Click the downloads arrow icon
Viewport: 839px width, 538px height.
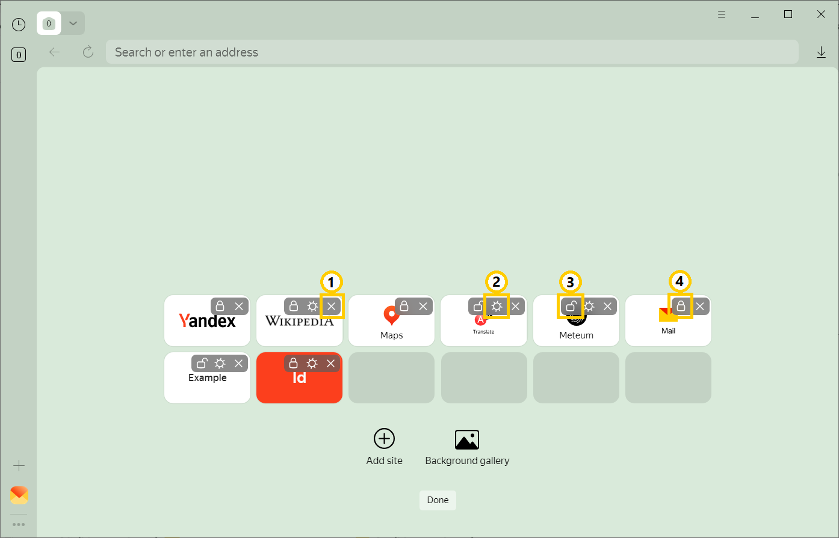click(821, 52)
